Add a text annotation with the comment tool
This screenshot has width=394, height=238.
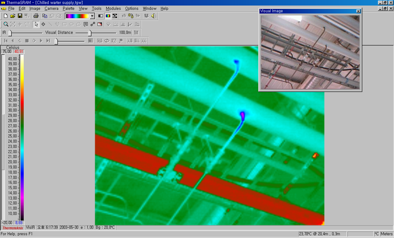click(x=86, y=24)
